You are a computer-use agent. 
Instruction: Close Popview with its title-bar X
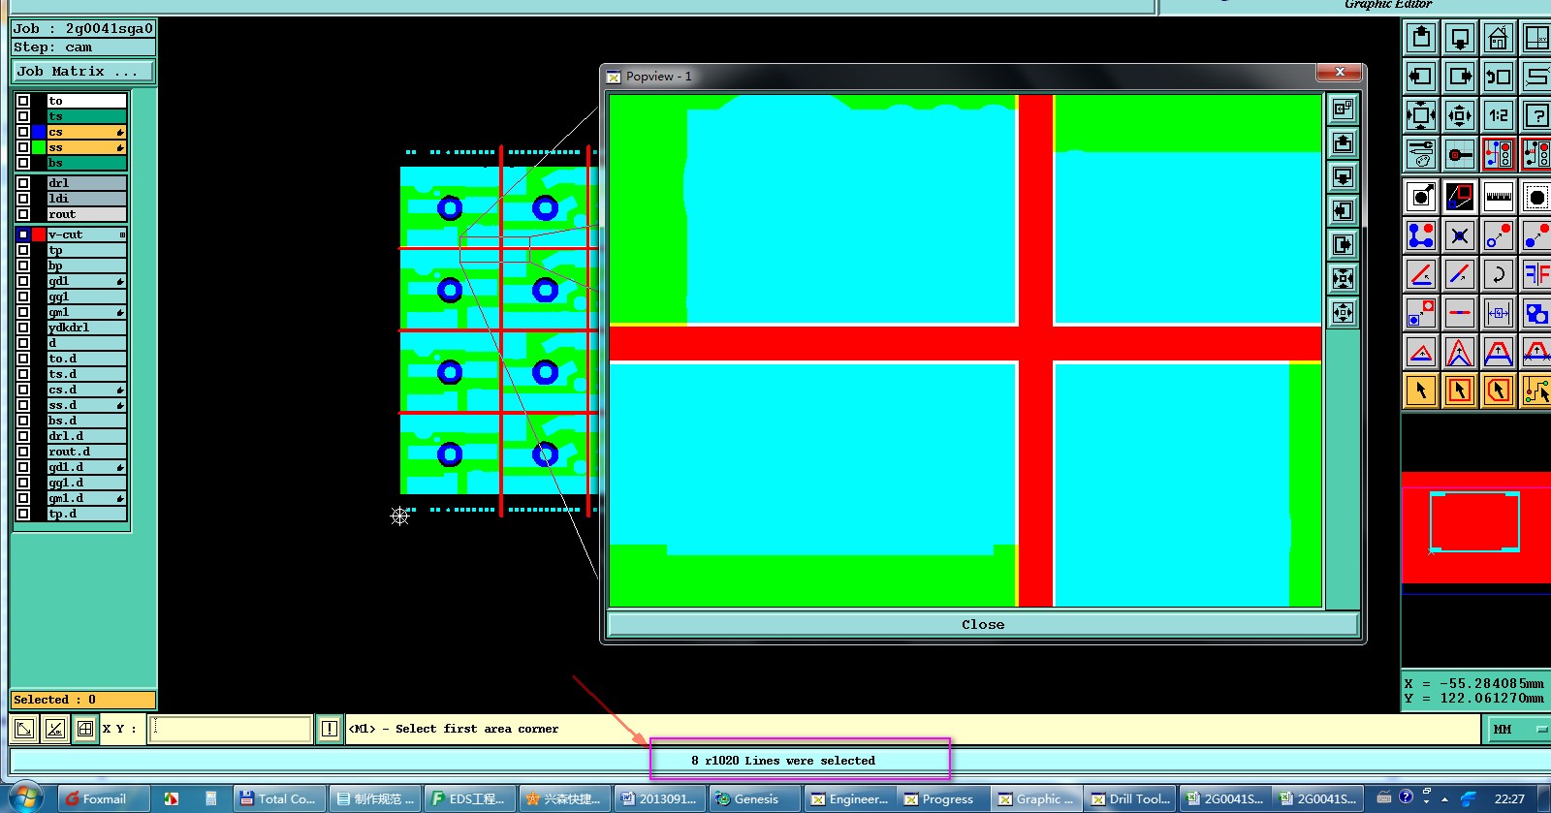pyautogui.click(x=1340, y=73)
